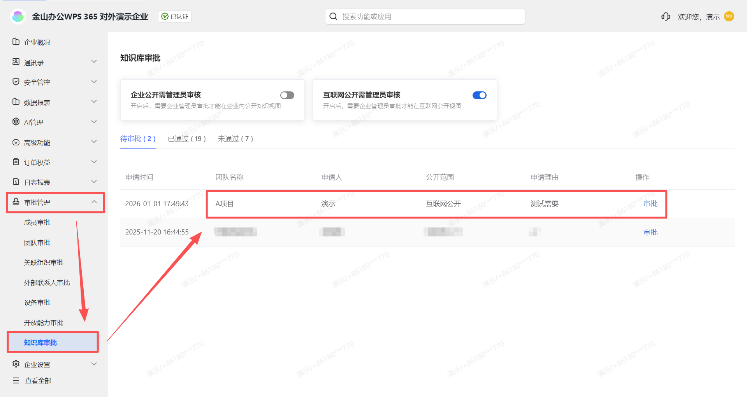Toggle 互联网公开需管理员审核 switch off

(479, 95)
